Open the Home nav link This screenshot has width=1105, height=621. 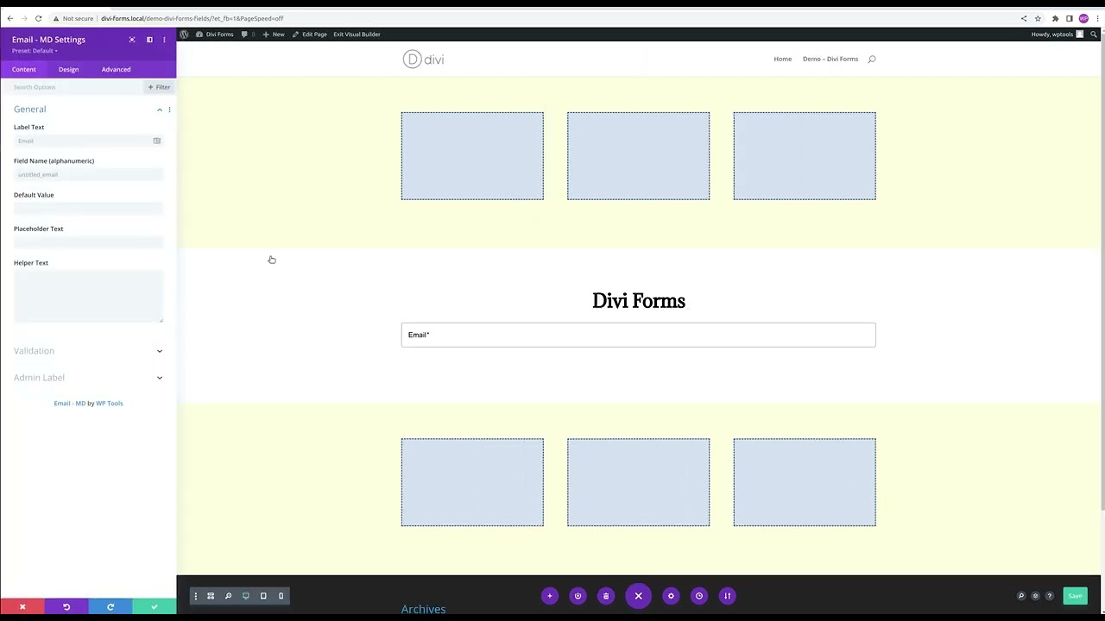pos(783,60)
